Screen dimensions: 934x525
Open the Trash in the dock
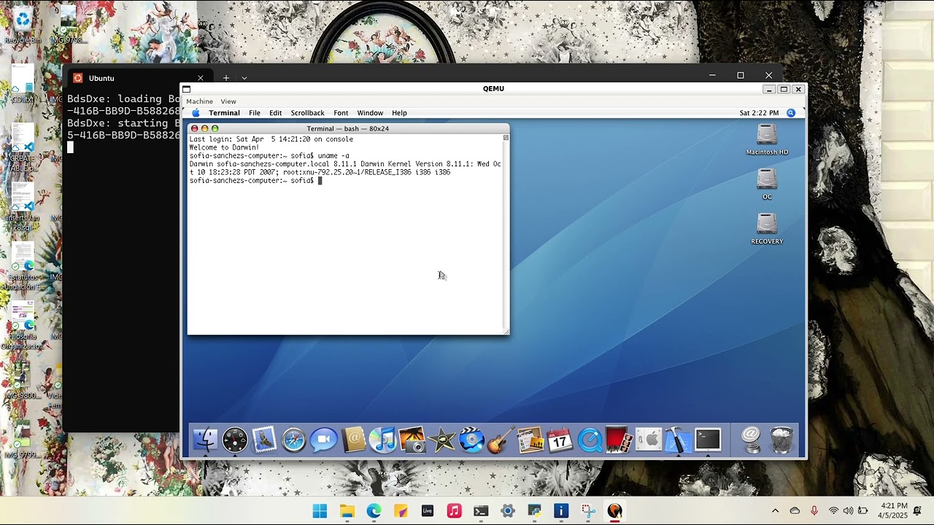781,440
